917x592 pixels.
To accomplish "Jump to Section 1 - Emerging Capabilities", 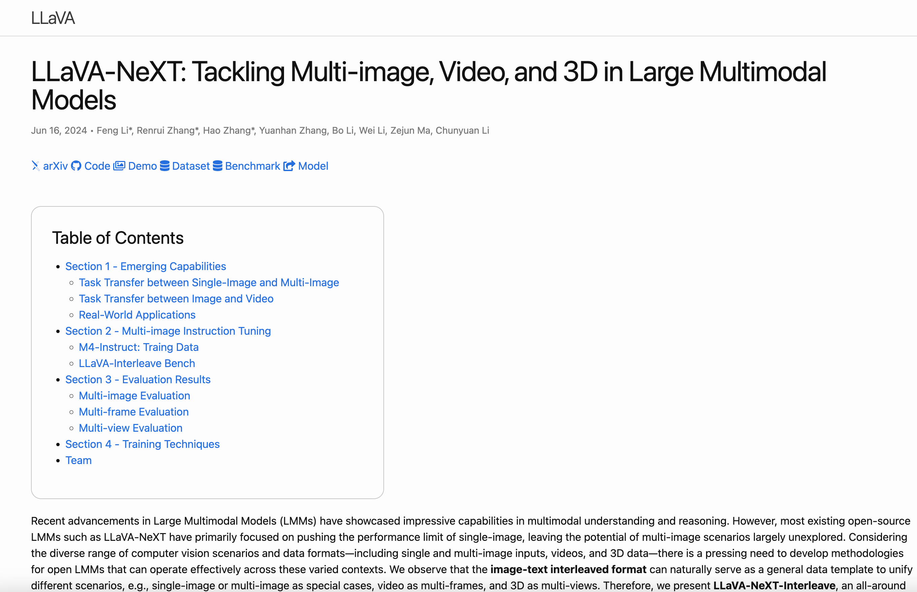I will tap(146, 266).
